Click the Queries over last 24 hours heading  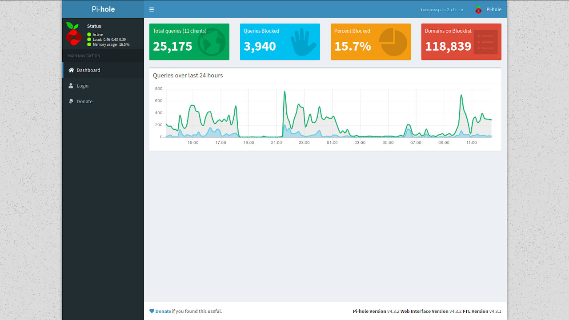pyautogui.click(x=188, y=75)
